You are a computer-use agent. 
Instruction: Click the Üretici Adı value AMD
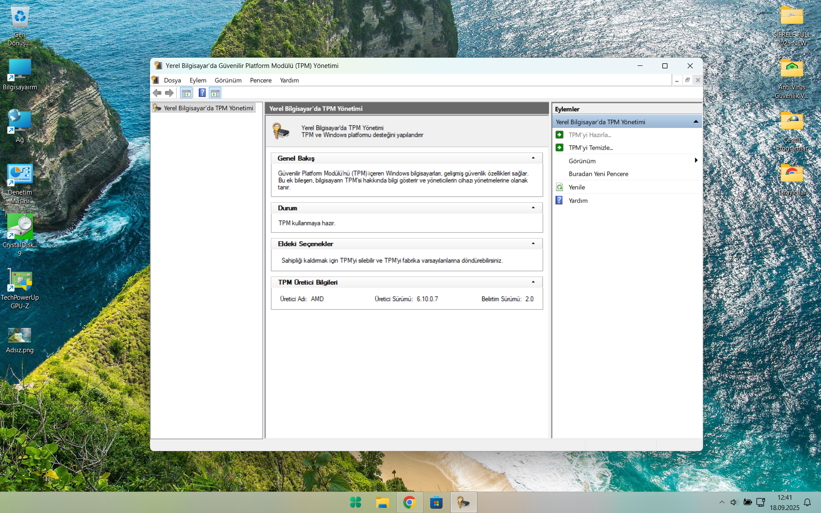317,299
